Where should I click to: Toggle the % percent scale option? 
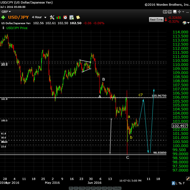click(x=180, y=183)
